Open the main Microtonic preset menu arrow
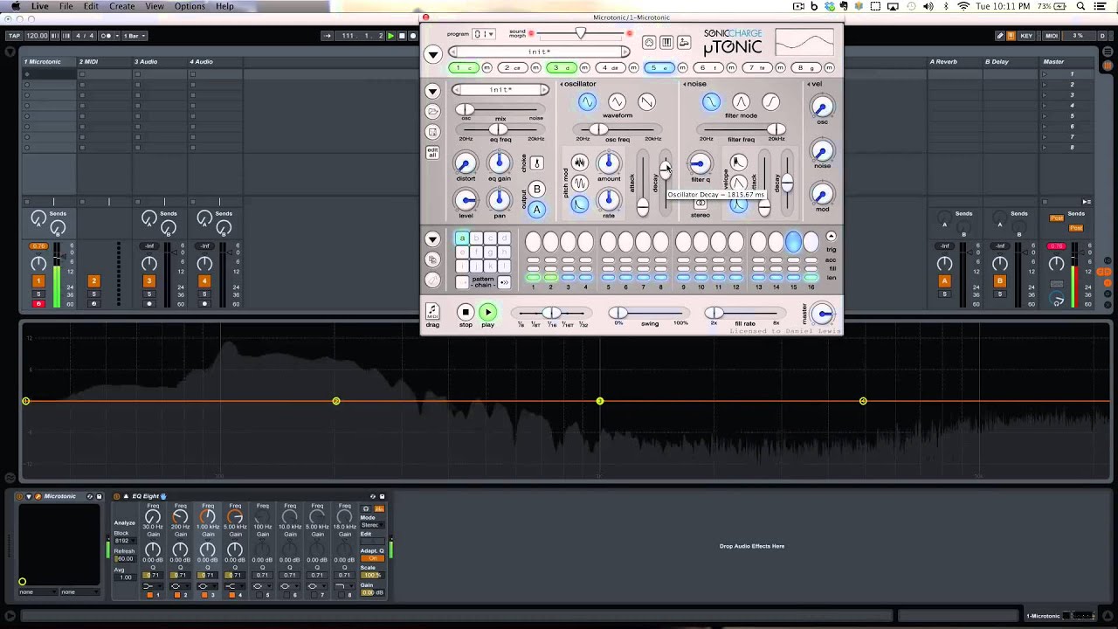 click(432, 54)
